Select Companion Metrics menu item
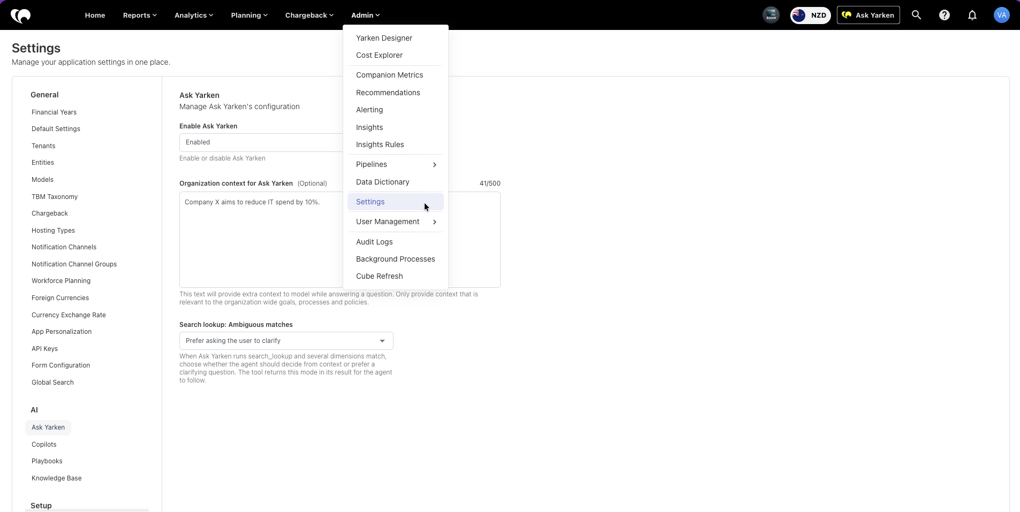 (x=396, y=75)
